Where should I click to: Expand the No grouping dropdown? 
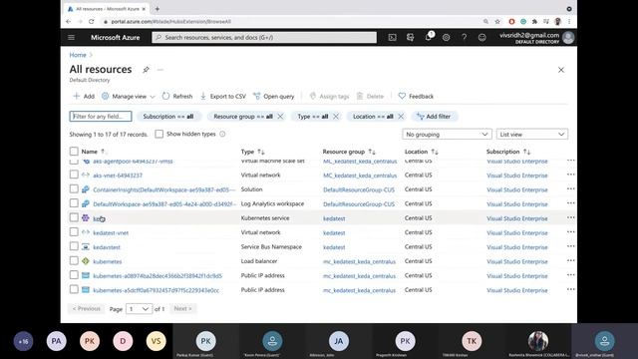[447, 135]
